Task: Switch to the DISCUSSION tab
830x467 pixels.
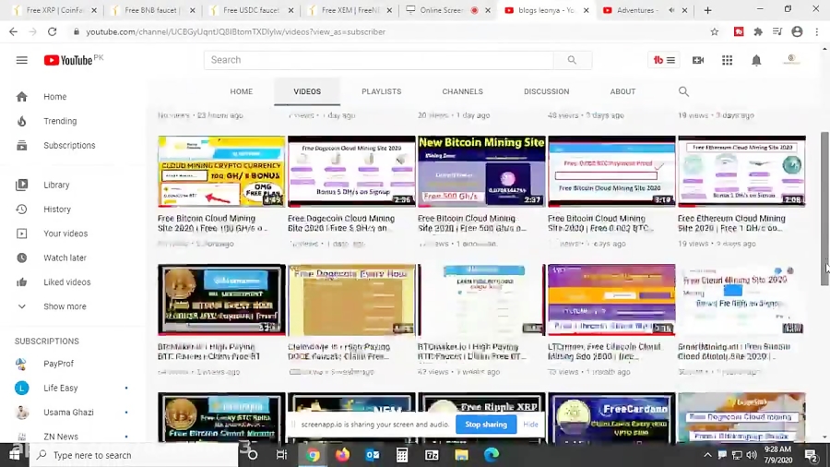Action: tap(546, 91)
